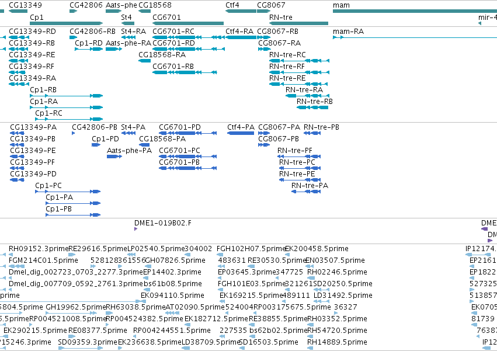The width and height of the screenshot is (497, 351).
Task: Select transcript Cp1-RD
Action: click(89, 43)
